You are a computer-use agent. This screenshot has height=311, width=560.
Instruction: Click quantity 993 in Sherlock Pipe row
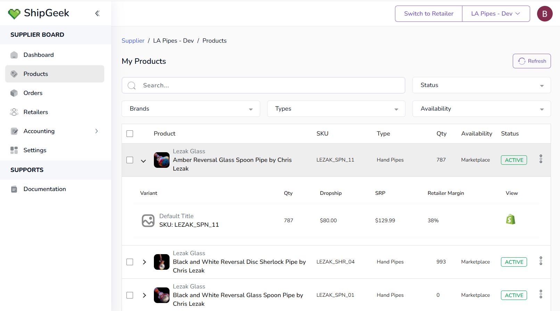point(441,262)
